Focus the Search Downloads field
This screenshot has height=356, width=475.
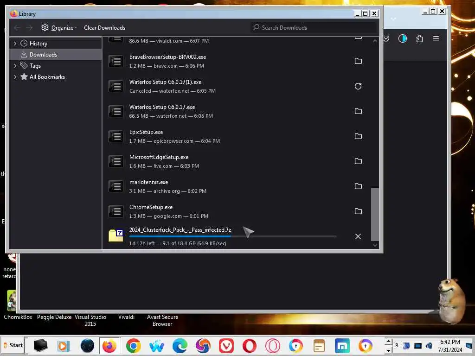point(314,27)
